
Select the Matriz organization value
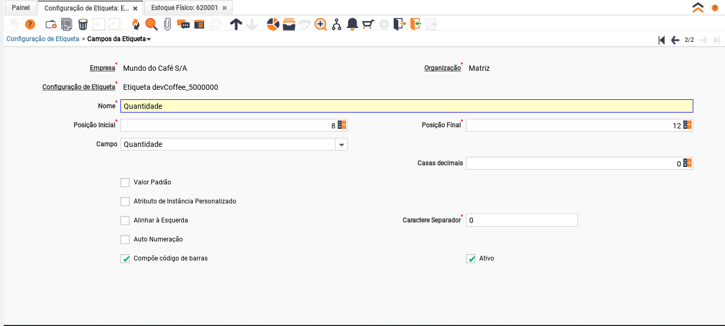point(479,68)
